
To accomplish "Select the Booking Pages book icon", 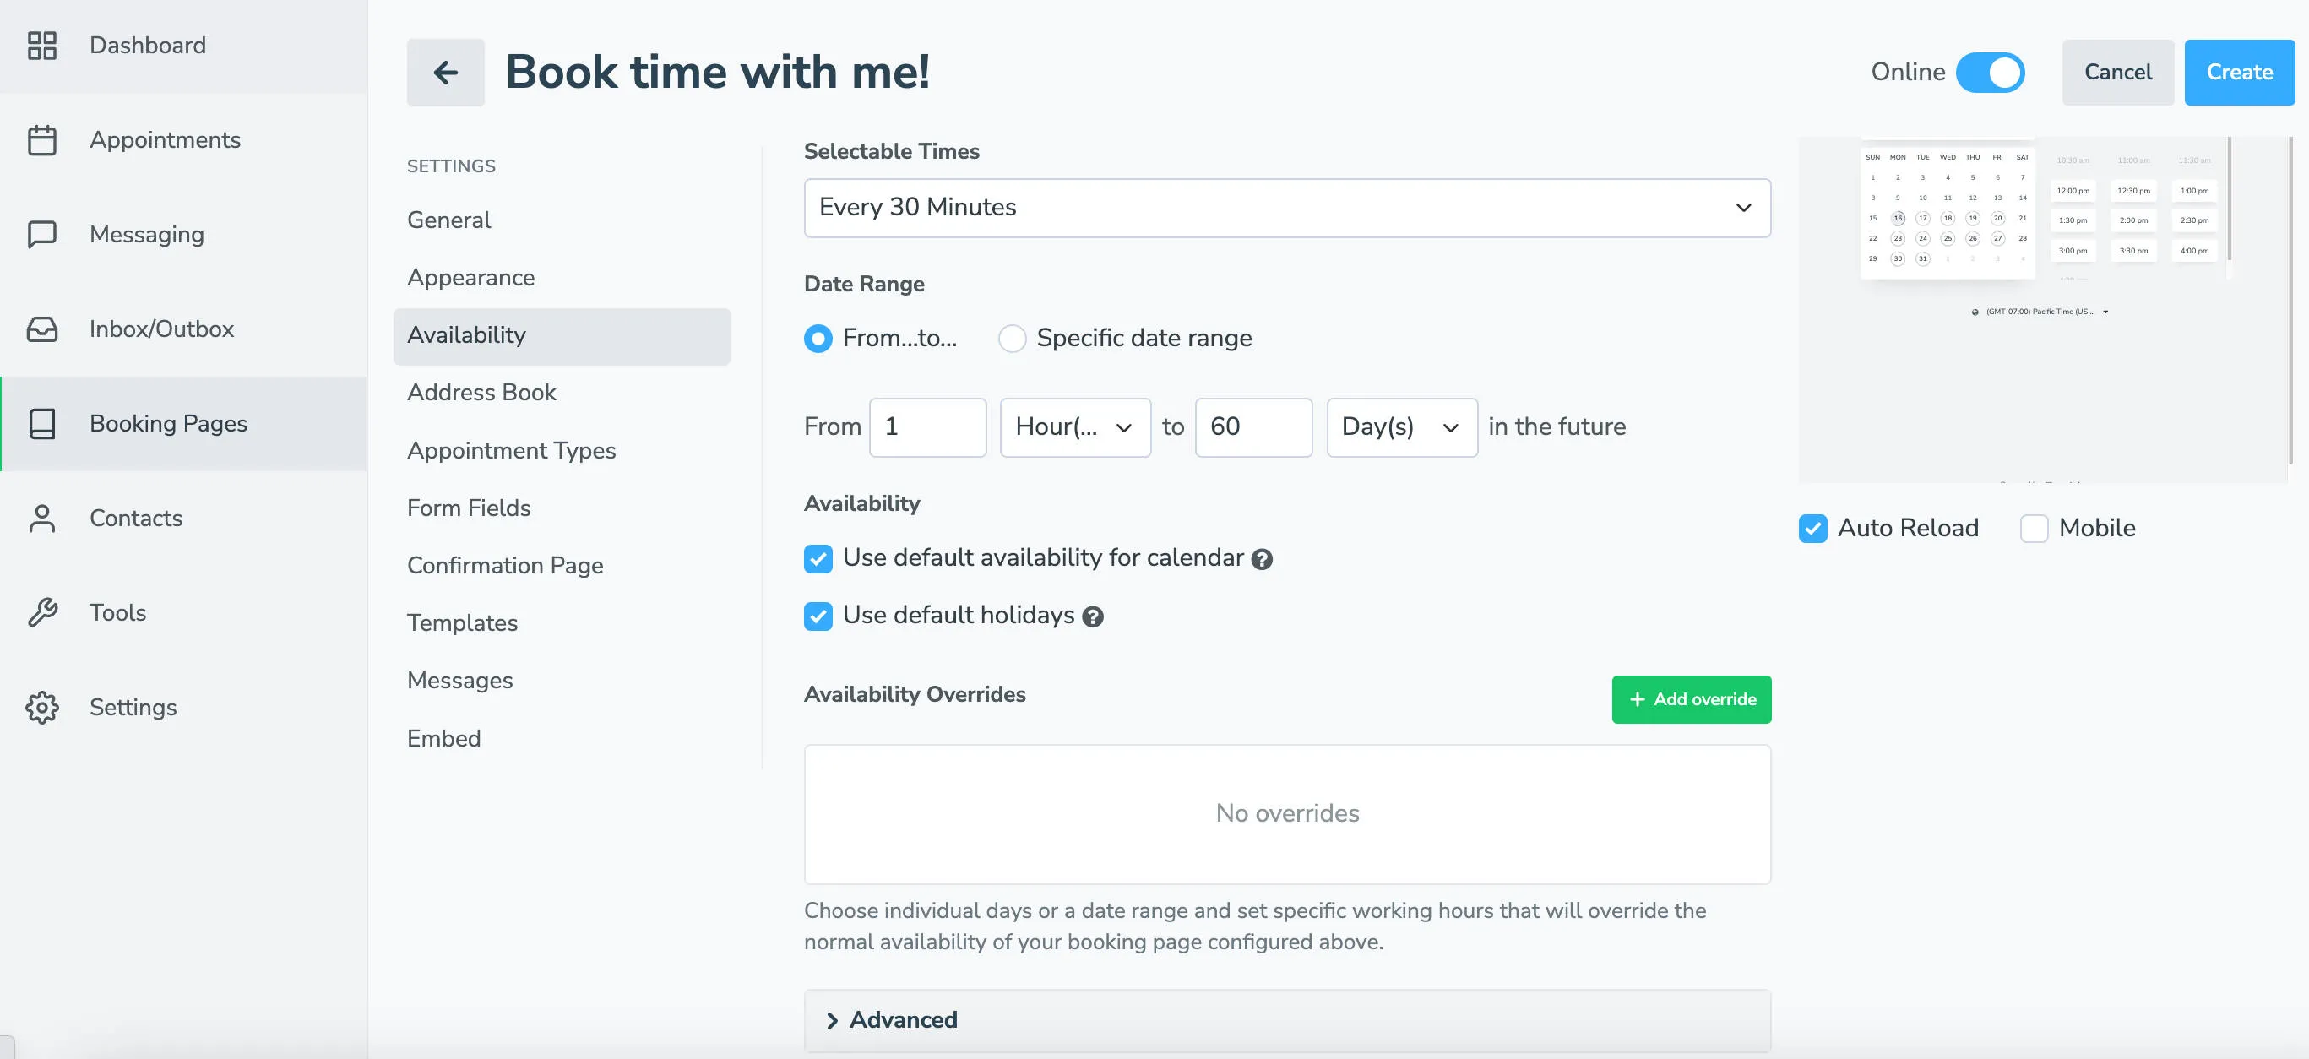I will (x=41, y=424).
